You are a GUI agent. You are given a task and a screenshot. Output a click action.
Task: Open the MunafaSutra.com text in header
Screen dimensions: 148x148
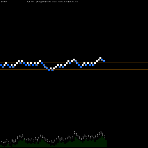[71, 2]
